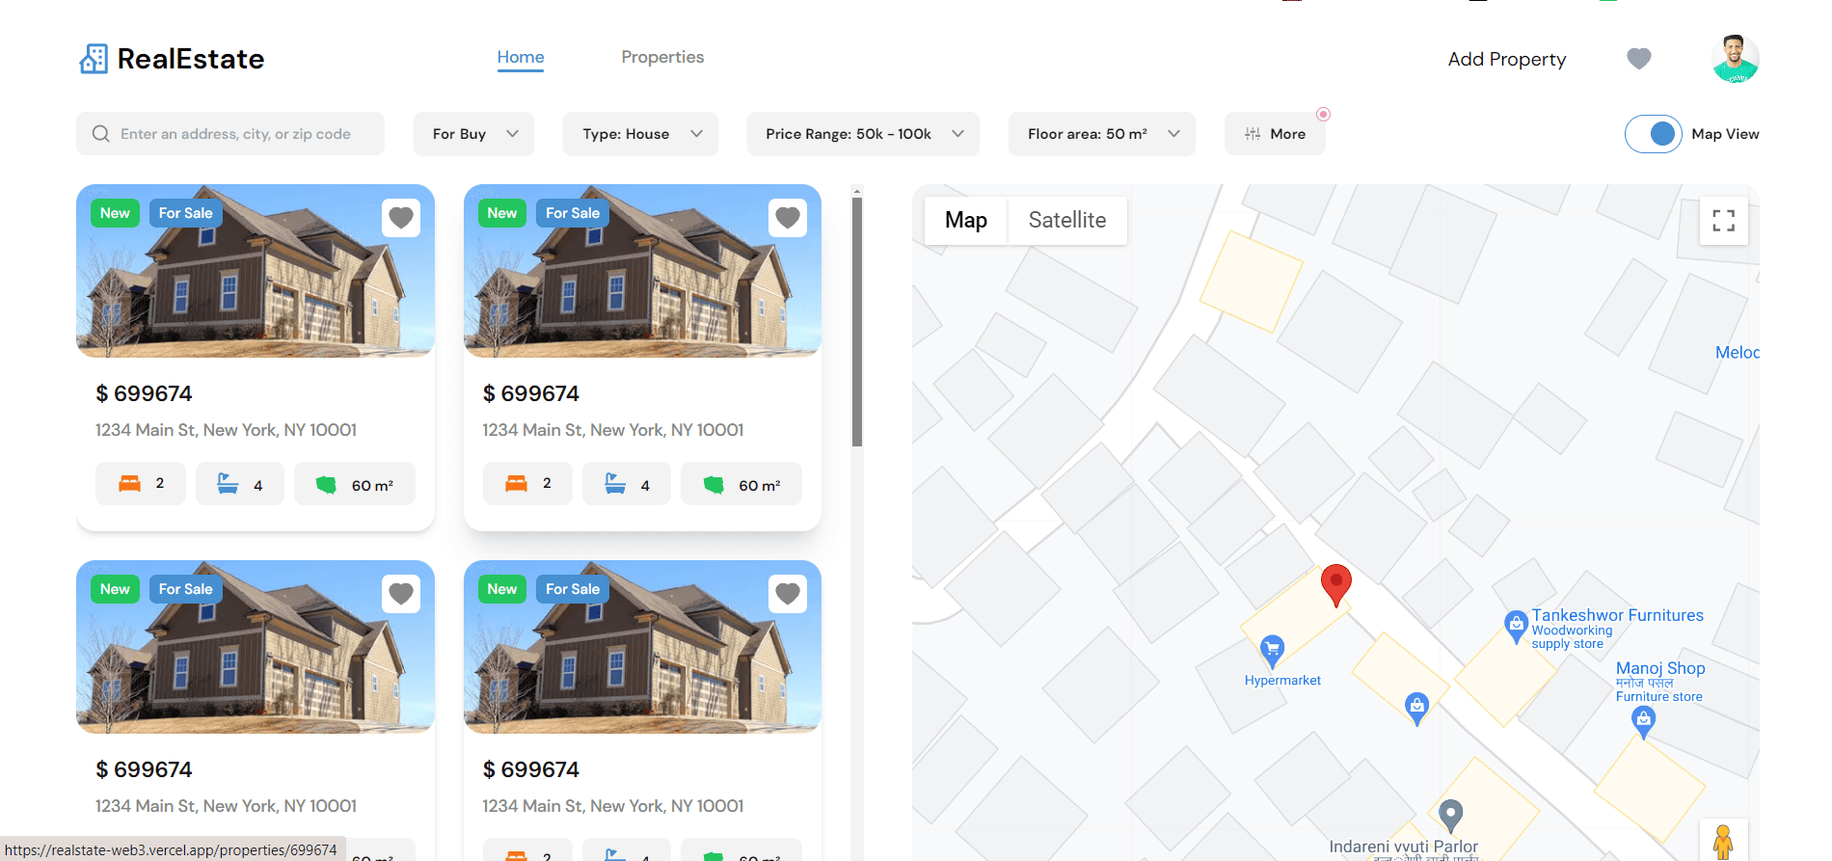
Task: Favorite the first property card, top-left
Action: [x=401, y=218]
